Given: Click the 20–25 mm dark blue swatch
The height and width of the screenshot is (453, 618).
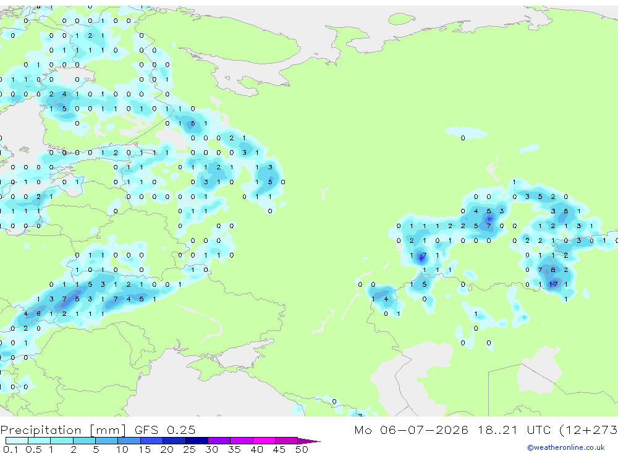Looking at the screenshot, I should coord(174,441).
